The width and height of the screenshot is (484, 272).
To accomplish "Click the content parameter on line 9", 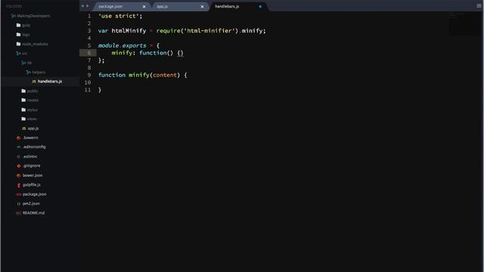I will [165, 76].
